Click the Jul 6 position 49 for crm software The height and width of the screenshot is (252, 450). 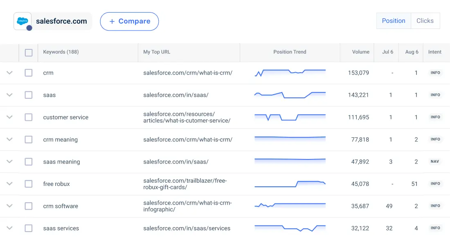pos(389,206)
